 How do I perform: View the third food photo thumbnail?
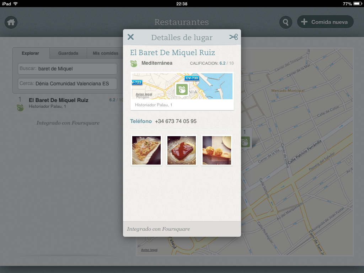(217, 150)
